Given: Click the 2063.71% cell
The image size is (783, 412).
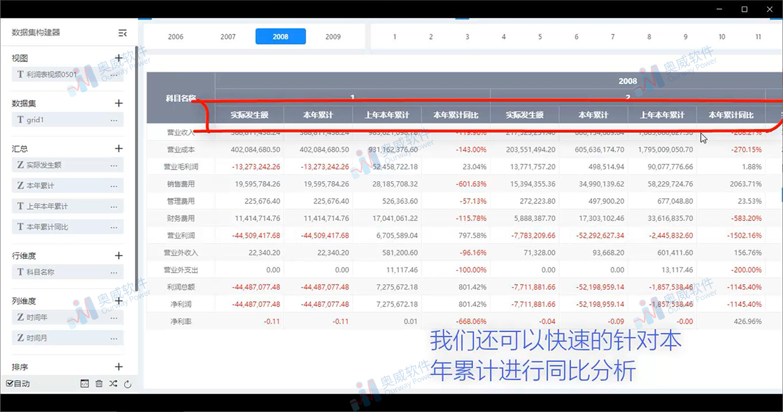Looking at the screenshot, I should point(731,184).
